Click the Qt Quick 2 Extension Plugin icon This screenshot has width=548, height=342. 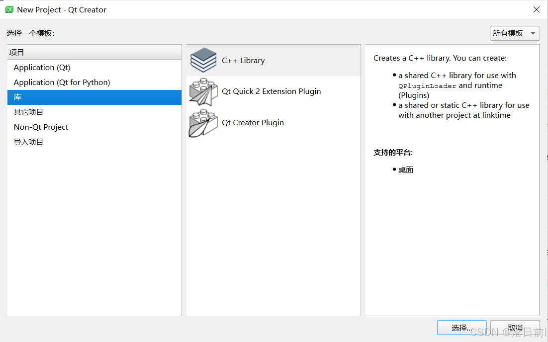click(203, 91)
